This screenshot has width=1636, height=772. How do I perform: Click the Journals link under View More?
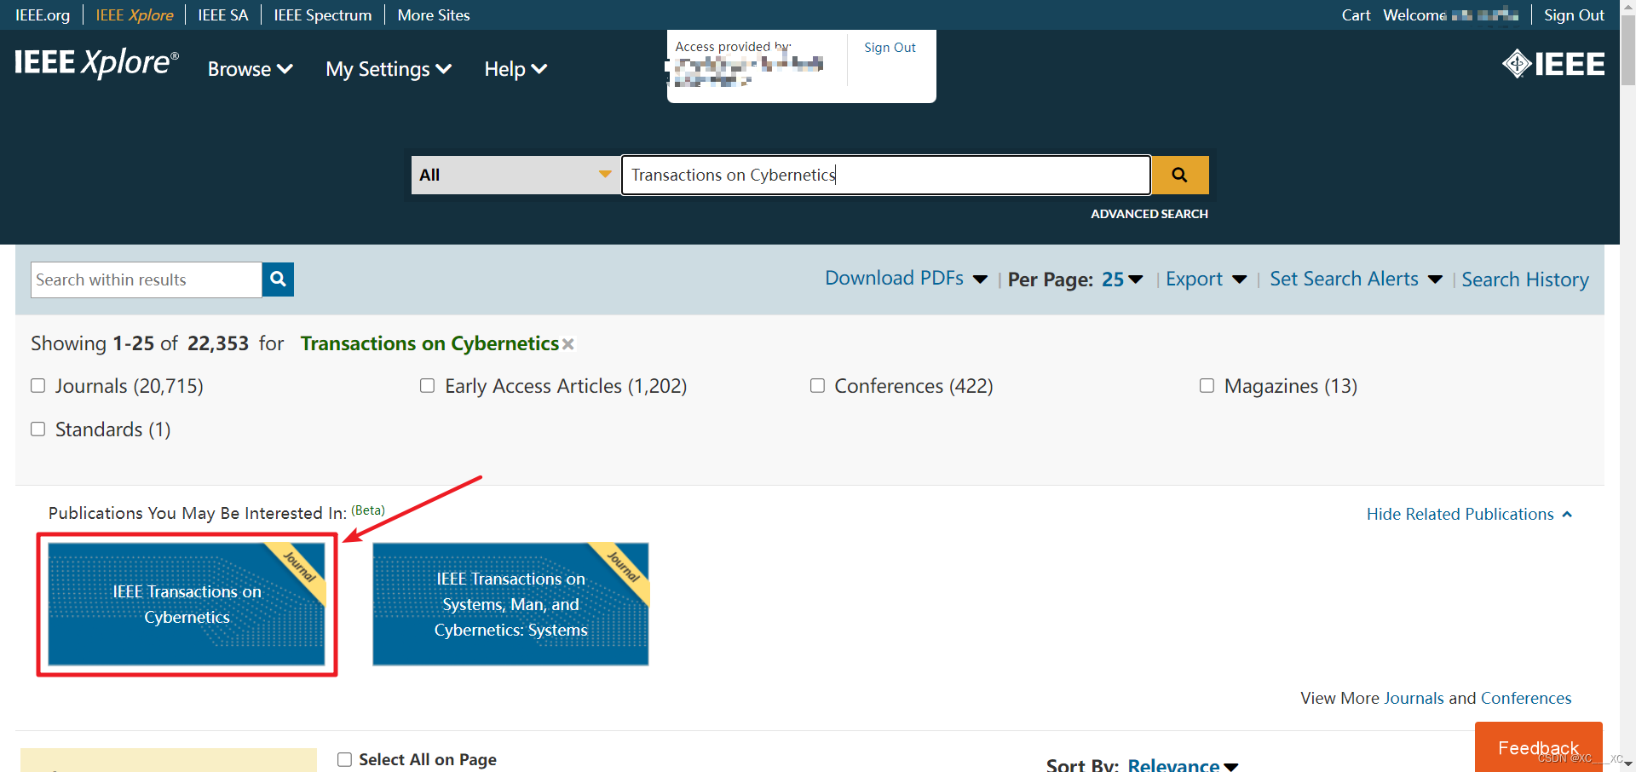[1414, 698]
